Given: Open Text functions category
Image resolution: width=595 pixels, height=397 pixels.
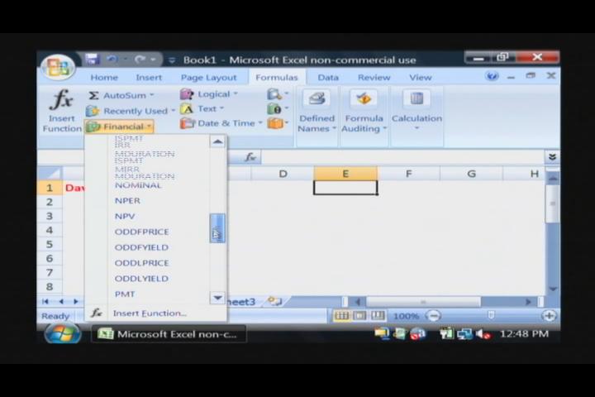Looking at the screenshot, I should click(202, 108).
